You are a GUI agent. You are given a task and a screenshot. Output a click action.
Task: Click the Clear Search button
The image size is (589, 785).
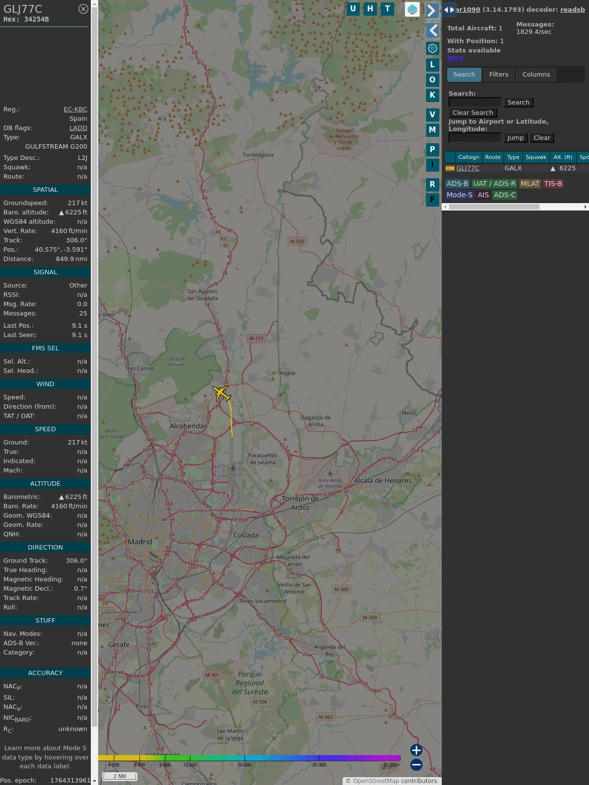click(473, 113)
